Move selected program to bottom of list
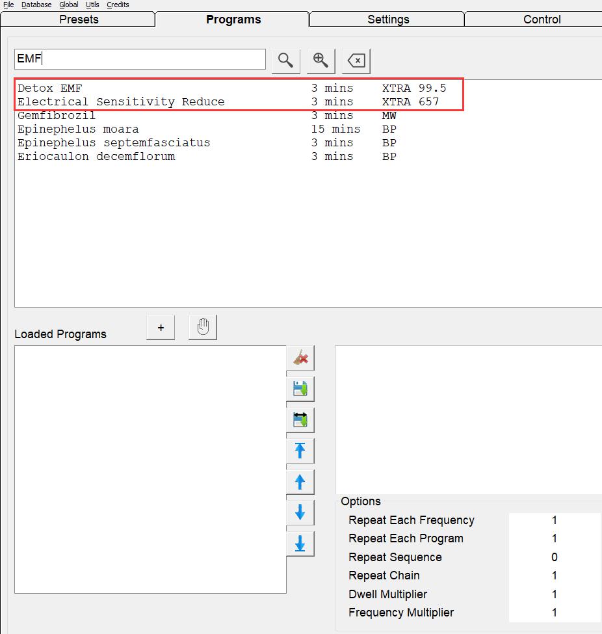602x634 pixels. 300,544
